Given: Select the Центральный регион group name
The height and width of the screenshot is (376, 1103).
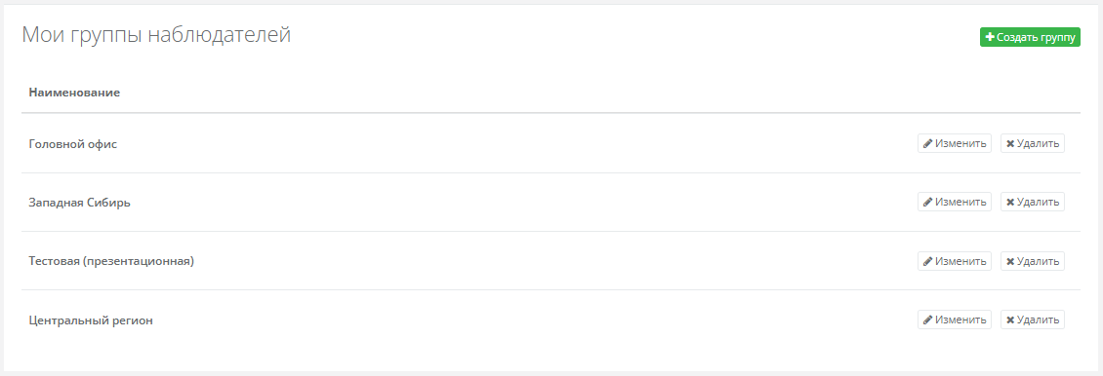Looking at the screenshot, I should tap(91, 320).
